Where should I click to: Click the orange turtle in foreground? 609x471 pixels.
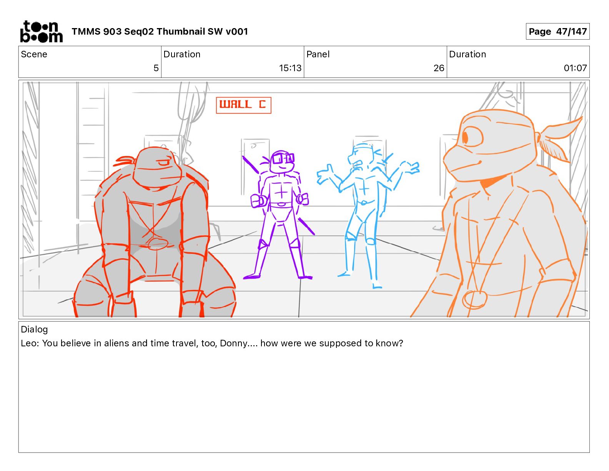click(x=500, y=214)
